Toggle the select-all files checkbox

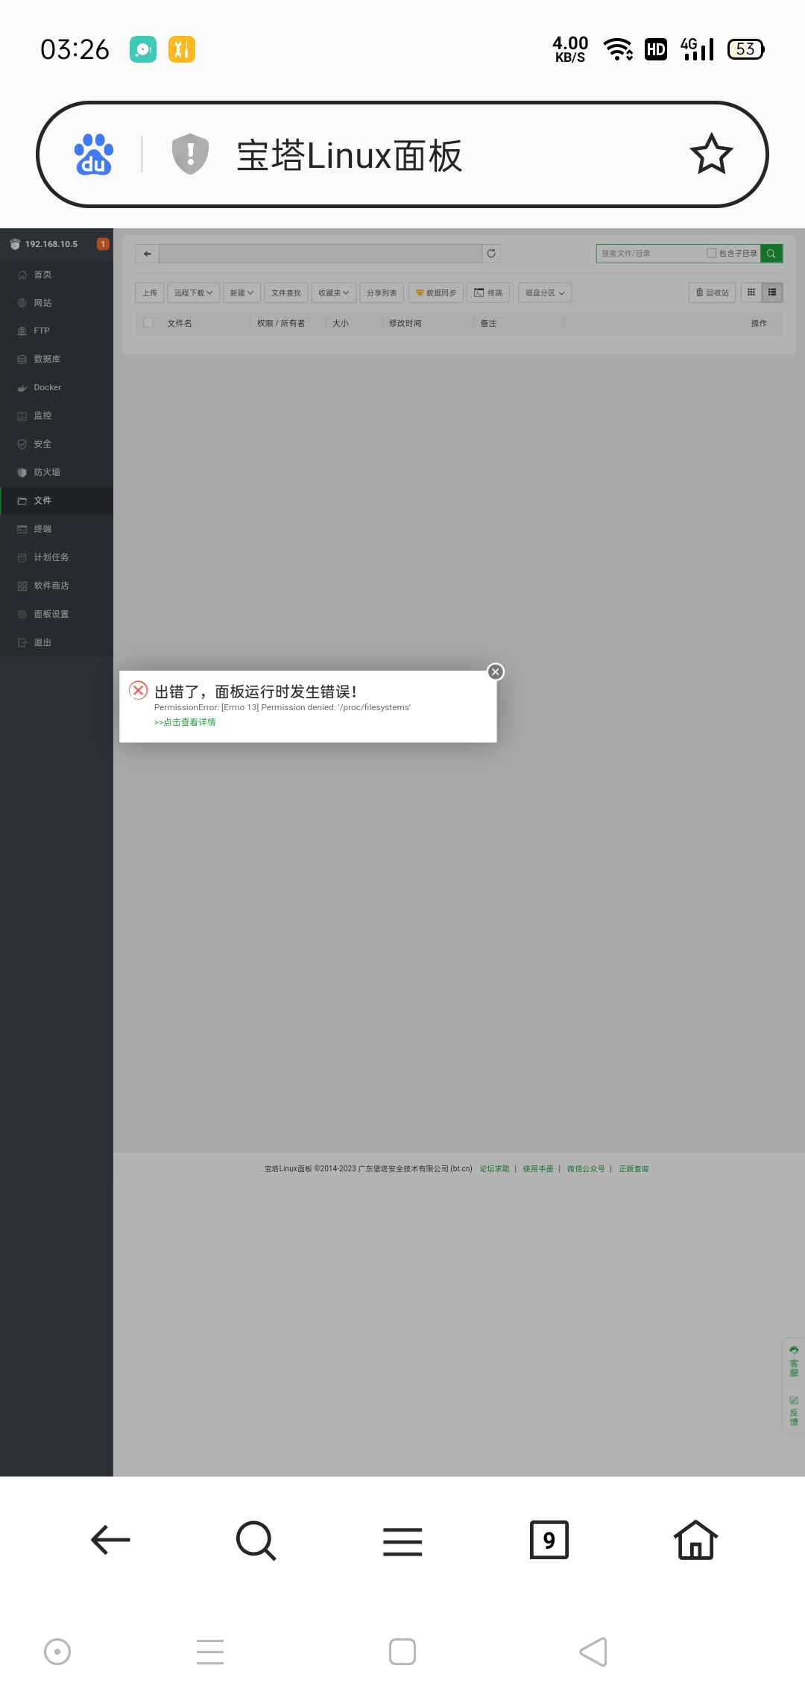click(148, 323)
